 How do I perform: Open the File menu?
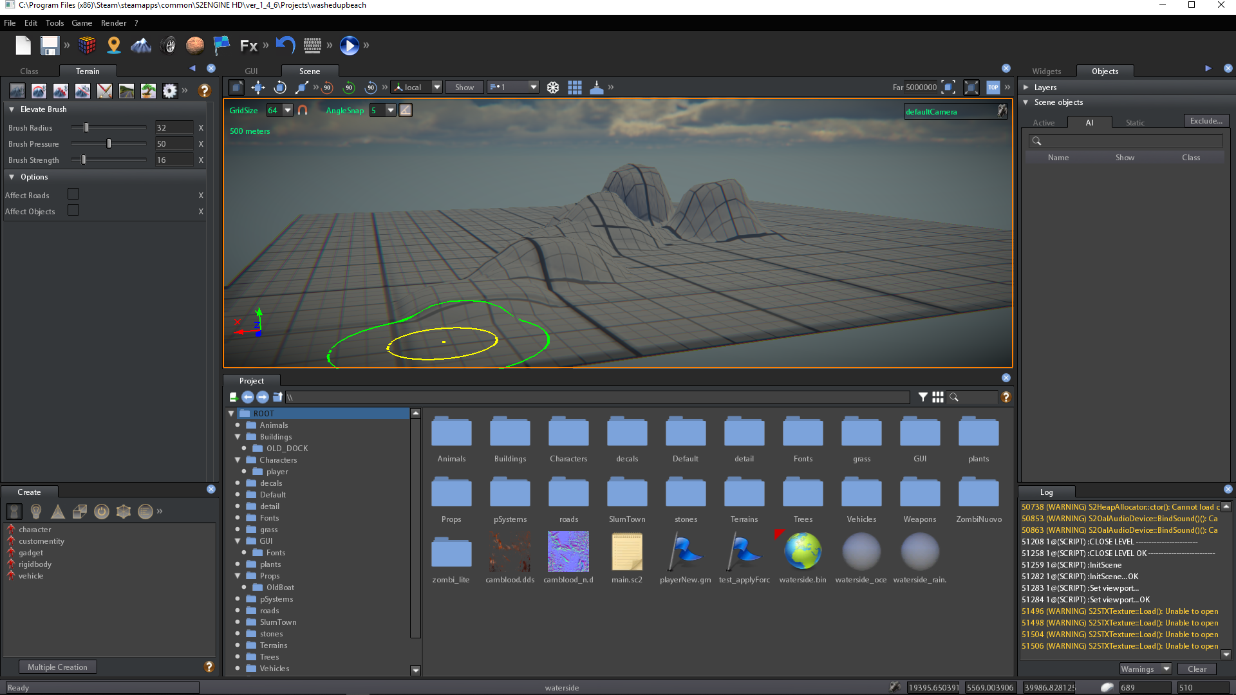click(x=10, y=23)
